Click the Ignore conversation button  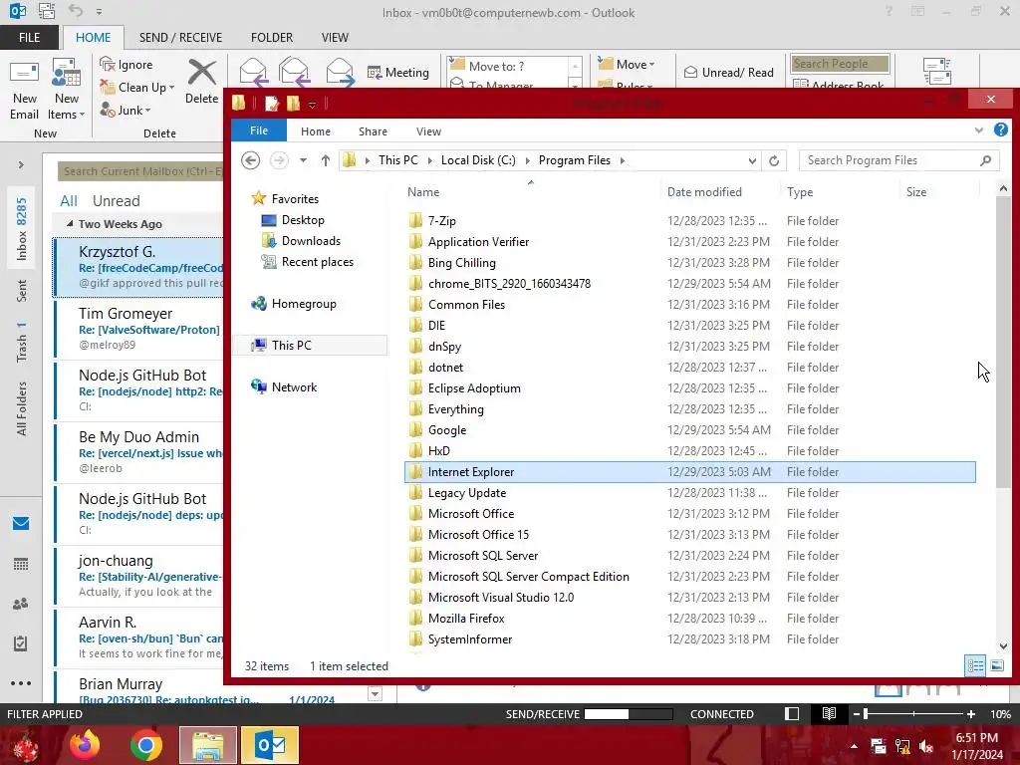click(x=127, y=65)
